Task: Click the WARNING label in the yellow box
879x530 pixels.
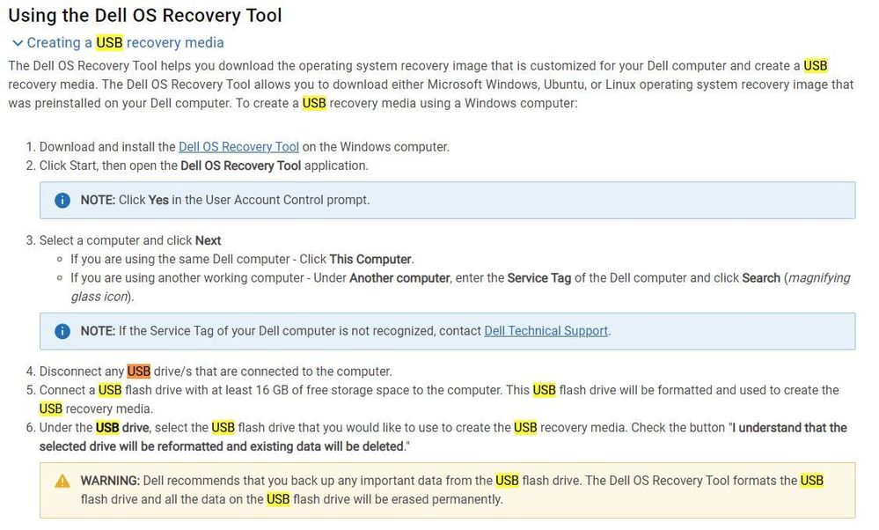Action: coord(110,481)
